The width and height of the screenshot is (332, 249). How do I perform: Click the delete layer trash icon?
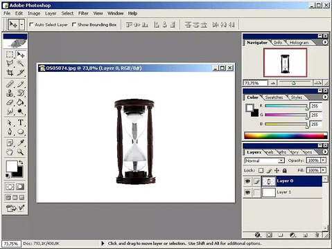point(317,235)
